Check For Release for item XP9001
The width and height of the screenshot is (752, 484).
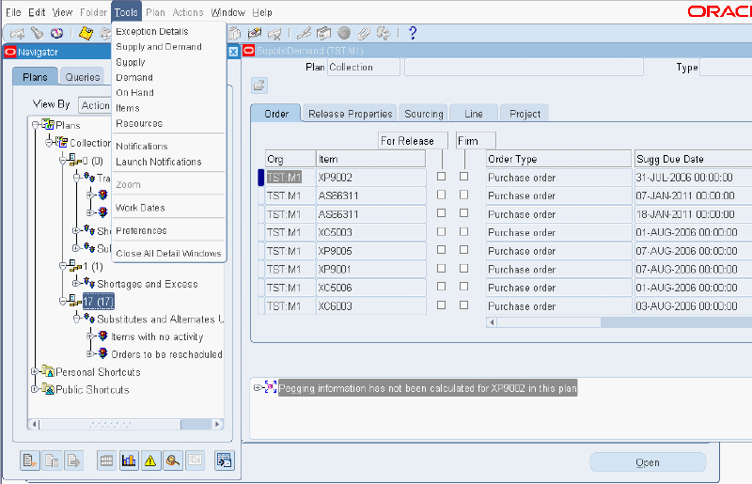click(441, 269)
